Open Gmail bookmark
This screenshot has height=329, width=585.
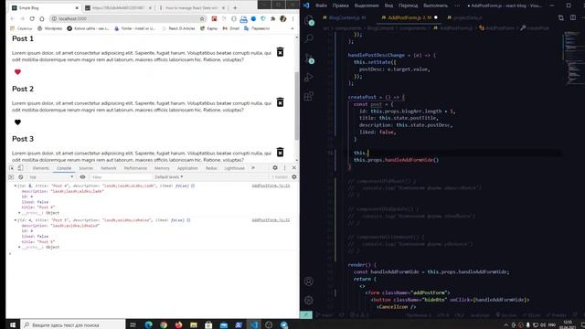click(x=231, y=28)
